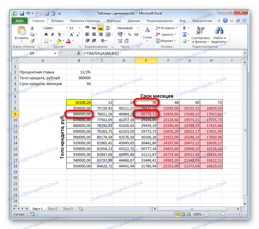Click the Fill down arrow icon
The image size is (259, 229).
point(185,34)
